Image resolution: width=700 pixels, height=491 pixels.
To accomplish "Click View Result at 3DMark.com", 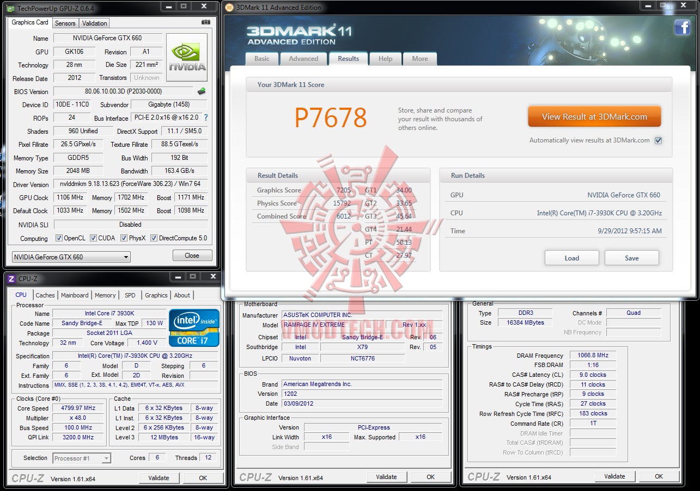I will pos(594,117).
